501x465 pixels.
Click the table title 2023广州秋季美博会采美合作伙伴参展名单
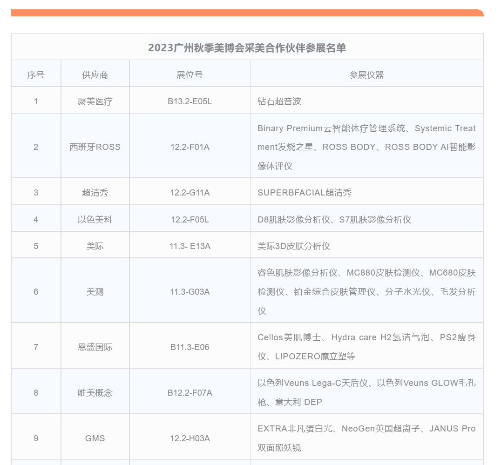point(247,48)
